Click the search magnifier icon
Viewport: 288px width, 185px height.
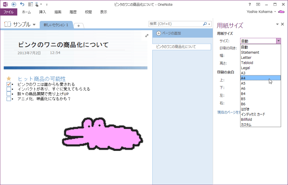click(x=205, y=24)
